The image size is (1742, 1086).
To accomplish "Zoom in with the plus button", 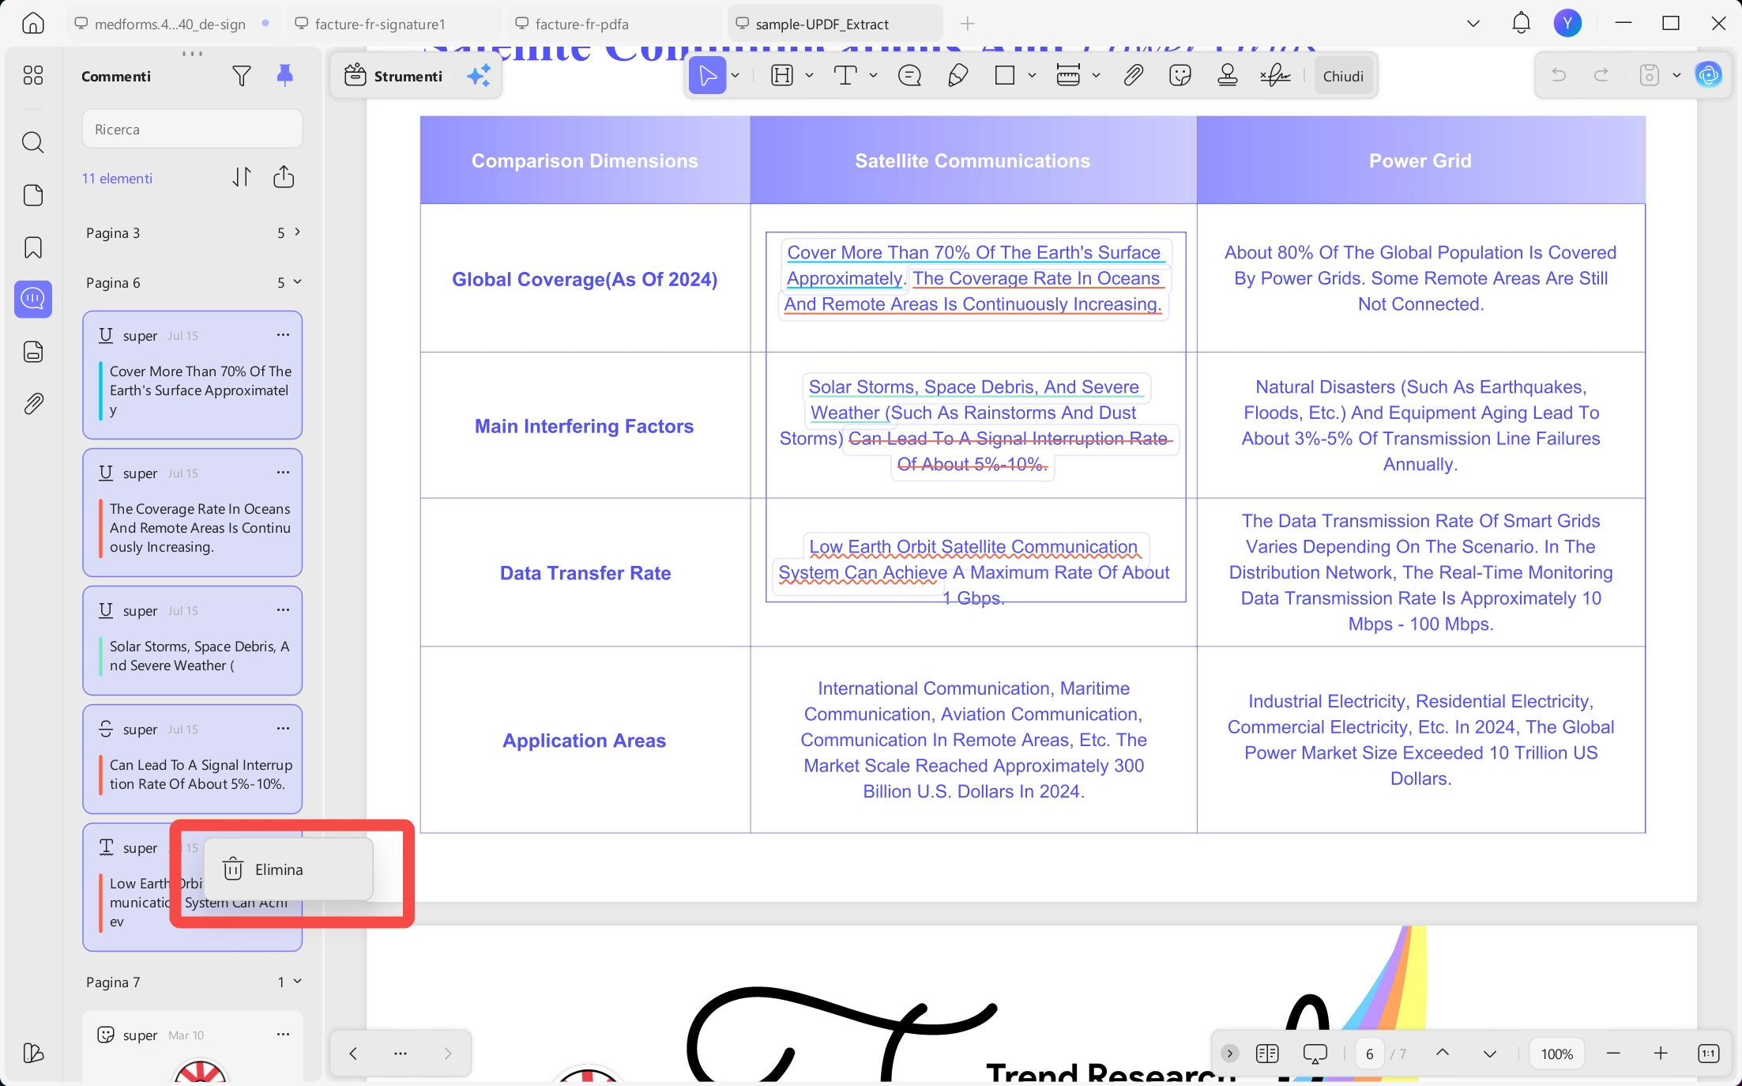I will tap(1661, 1054).
